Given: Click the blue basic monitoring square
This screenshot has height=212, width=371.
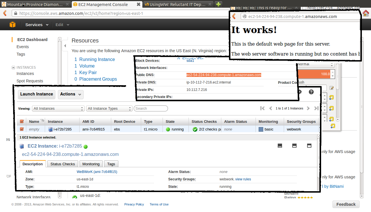Looking at the screenshot, I should (261, 129).
